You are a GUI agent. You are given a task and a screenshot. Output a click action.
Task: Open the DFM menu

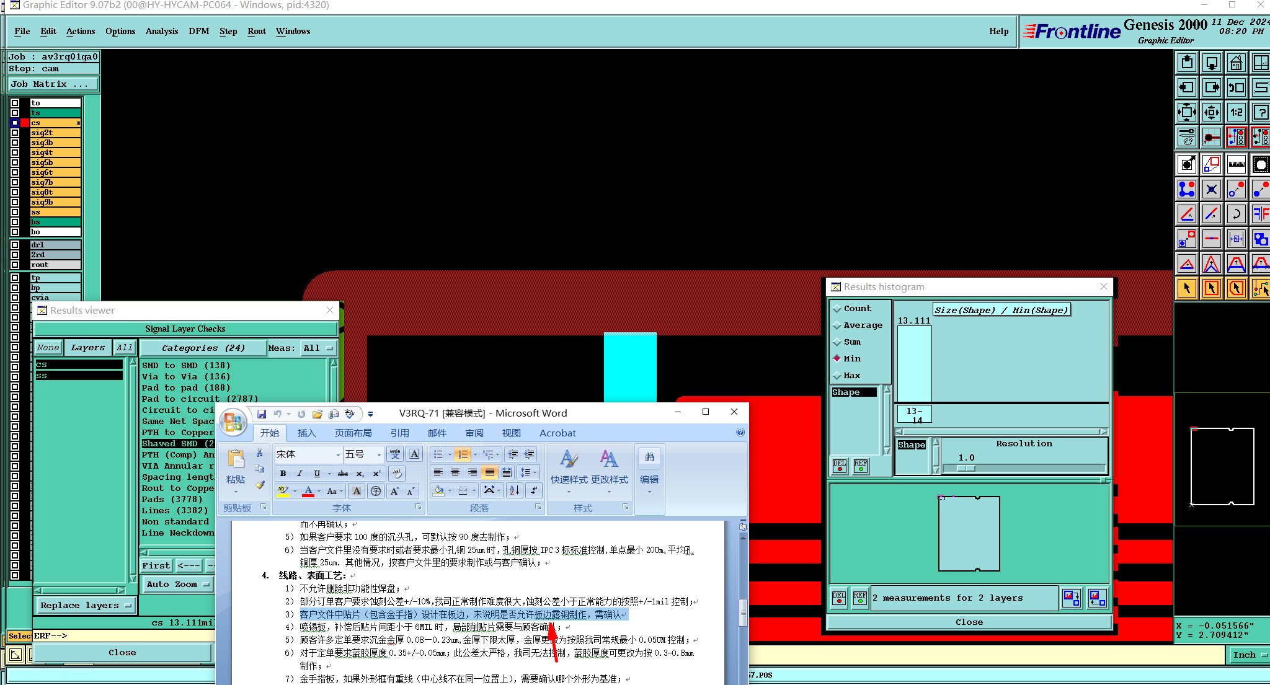(x=198, y=32)
